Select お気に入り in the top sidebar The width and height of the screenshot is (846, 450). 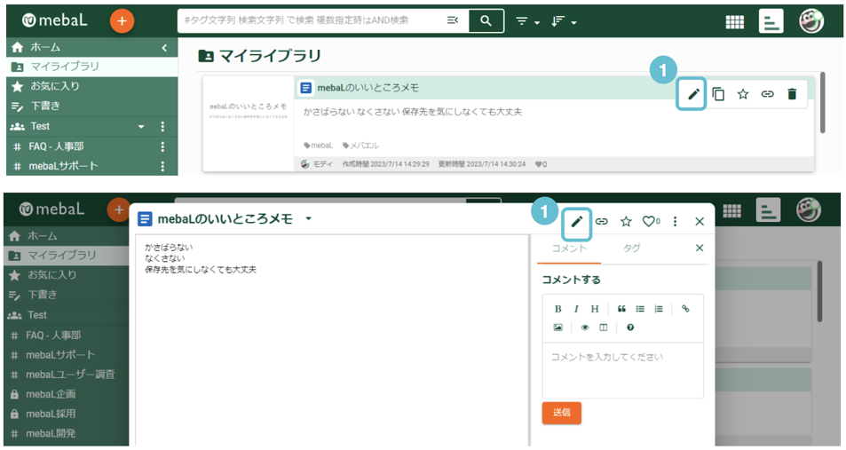click(x=53, y=86)
